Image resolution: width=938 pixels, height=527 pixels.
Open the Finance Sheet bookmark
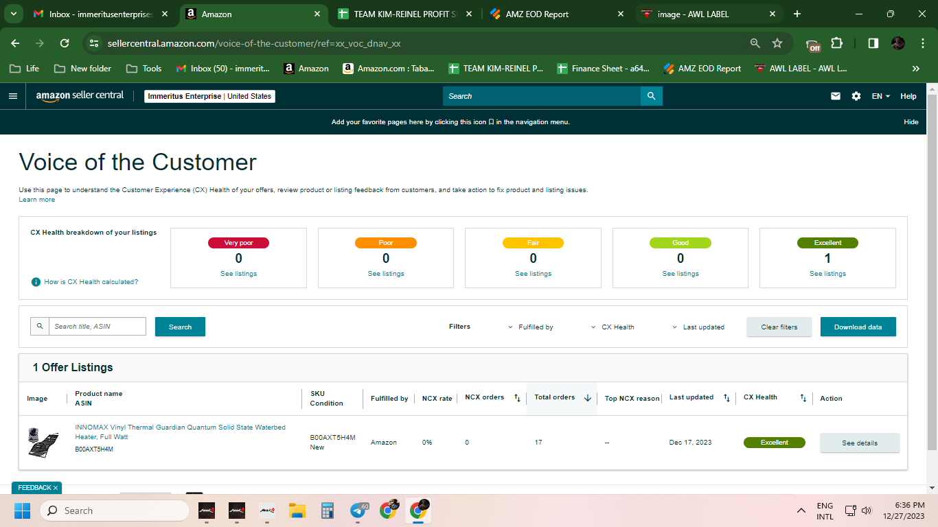point(603,69)
